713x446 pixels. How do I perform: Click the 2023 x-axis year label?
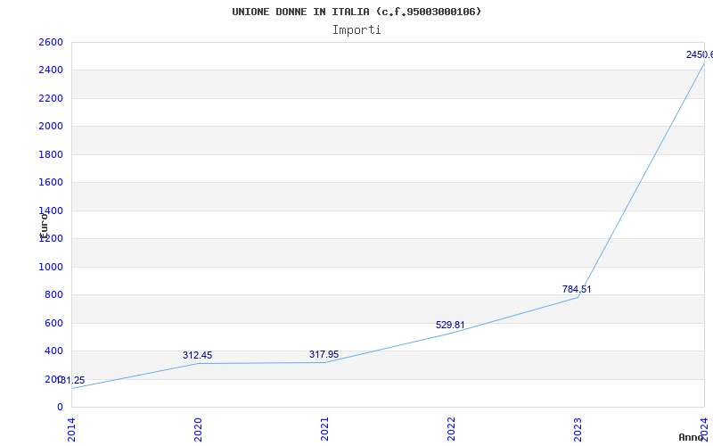click(x=578, y=430)
